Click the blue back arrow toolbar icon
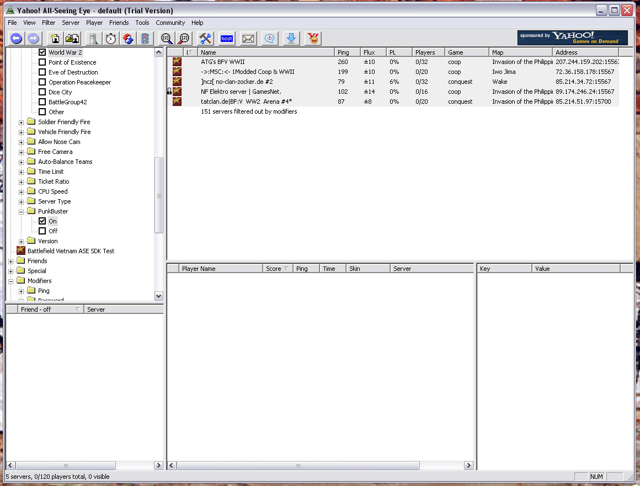Viewport: 640px width, 486px height. 16,38
